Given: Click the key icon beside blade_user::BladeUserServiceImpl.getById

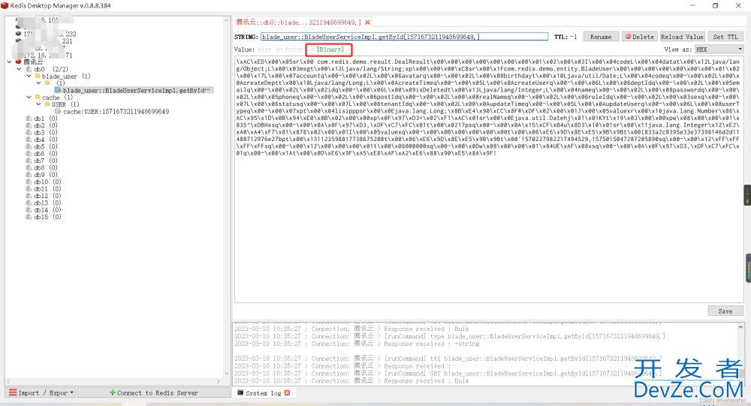Looking at the screenshot, I should click(58, 90).
